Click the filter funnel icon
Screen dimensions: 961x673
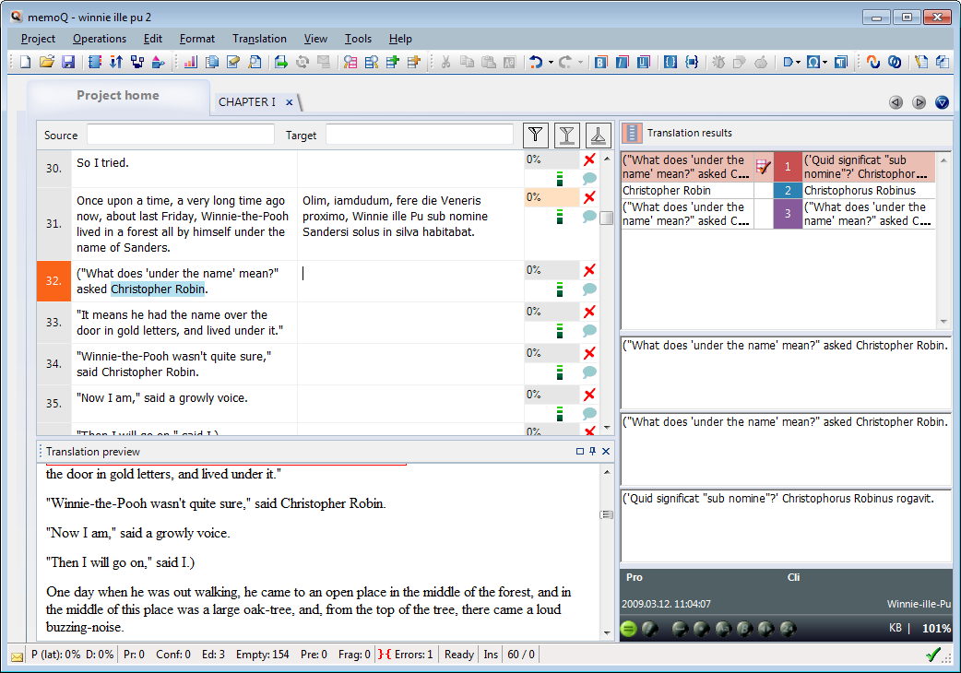pyautogui.click(x=536, y=136)
